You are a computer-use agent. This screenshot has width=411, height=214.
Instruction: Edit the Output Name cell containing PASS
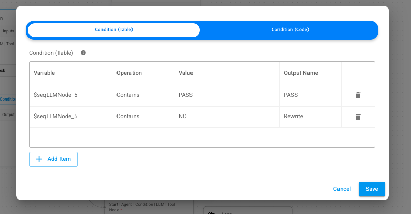[310, 95]
